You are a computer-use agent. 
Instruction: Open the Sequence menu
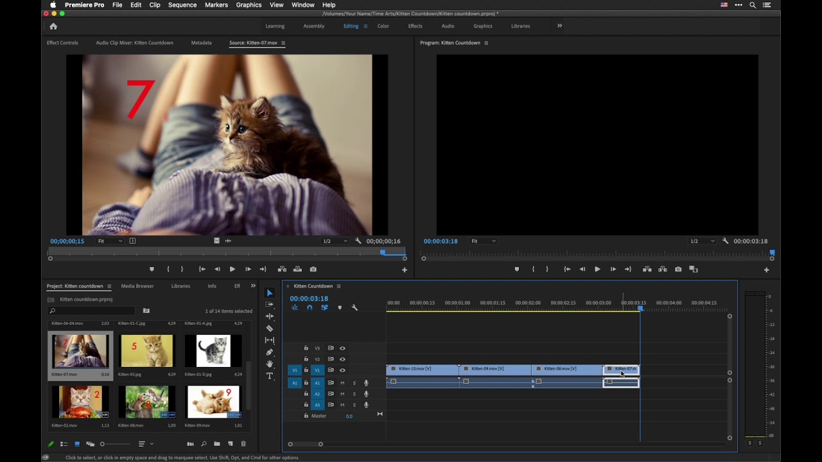tap(182, 4)
